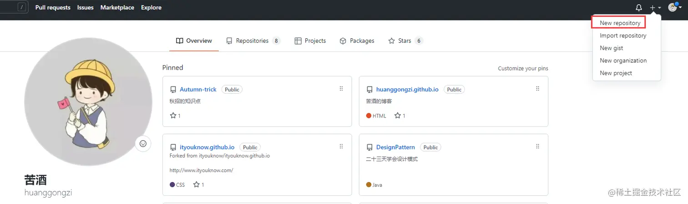Open Explore in top navigation
The height and width of the screenshot is (204, 688).
pyautogui.click(x=151, y=7)
